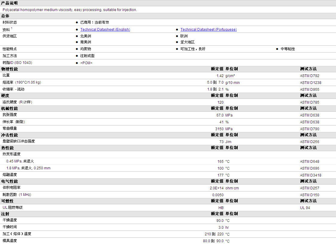This screenshot has height=244, width=336.
Task: Open the Technical Datasheet (Portuguese) link
Action: 208,30
